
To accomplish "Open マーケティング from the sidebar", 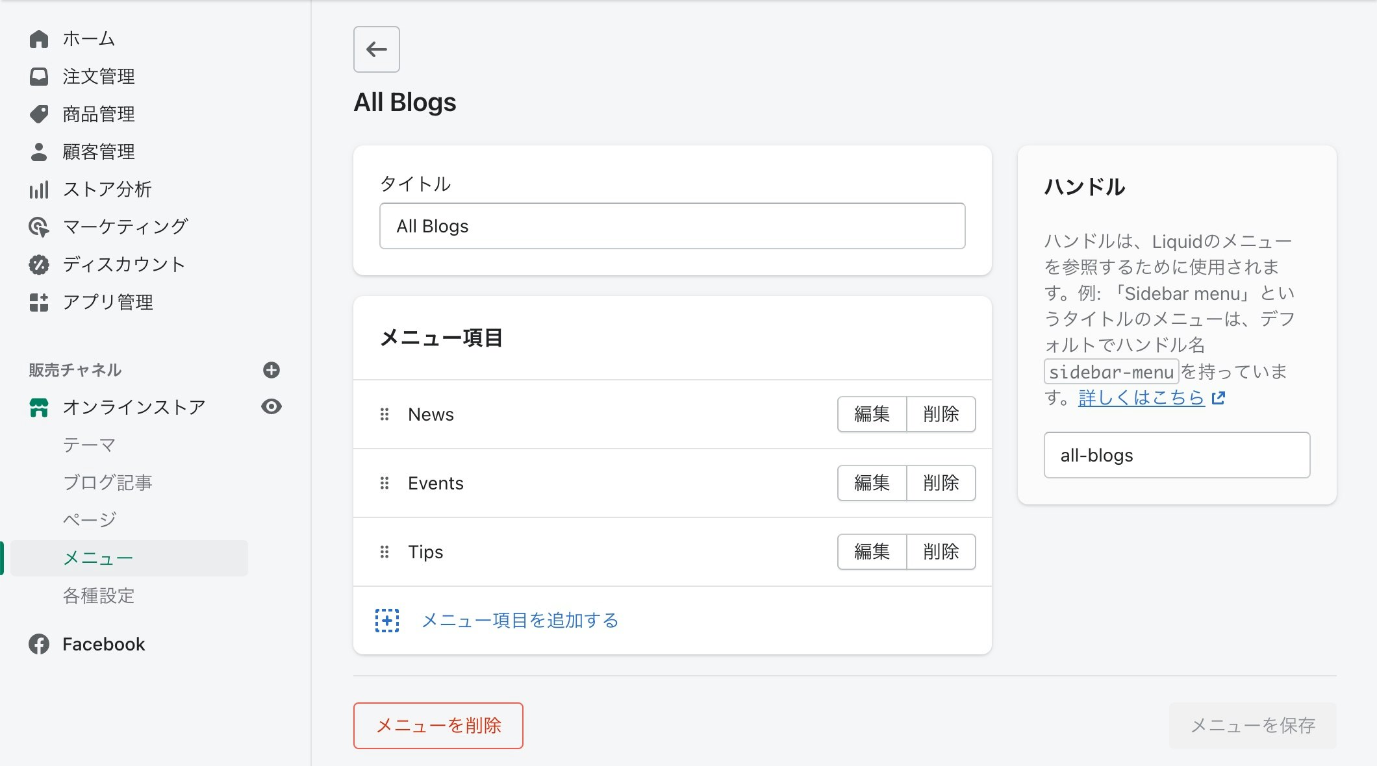I will pyautogui.click(x=39, y=227).
